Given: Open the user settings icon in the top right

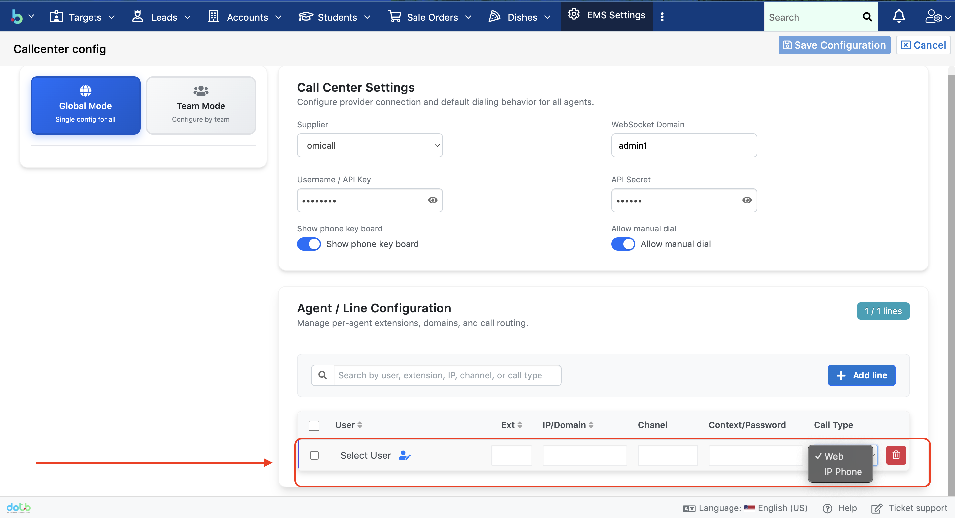Looking at the screenshot, I should (933, 16).
